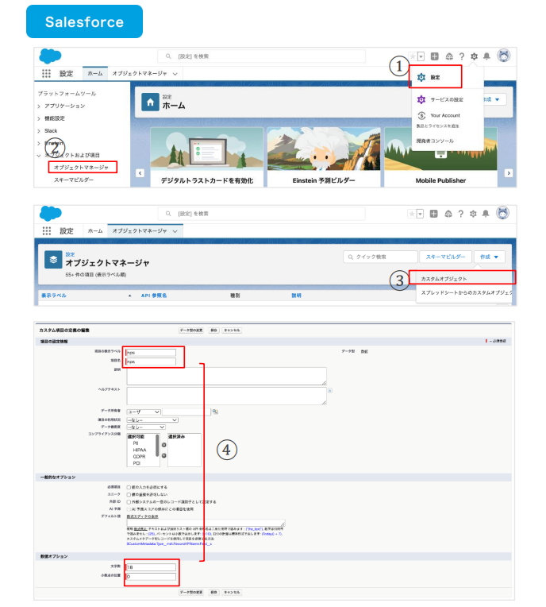546x607 pixels.
Task: Open the guidance center icon in the Home setup screen
Action: point(449,56)
